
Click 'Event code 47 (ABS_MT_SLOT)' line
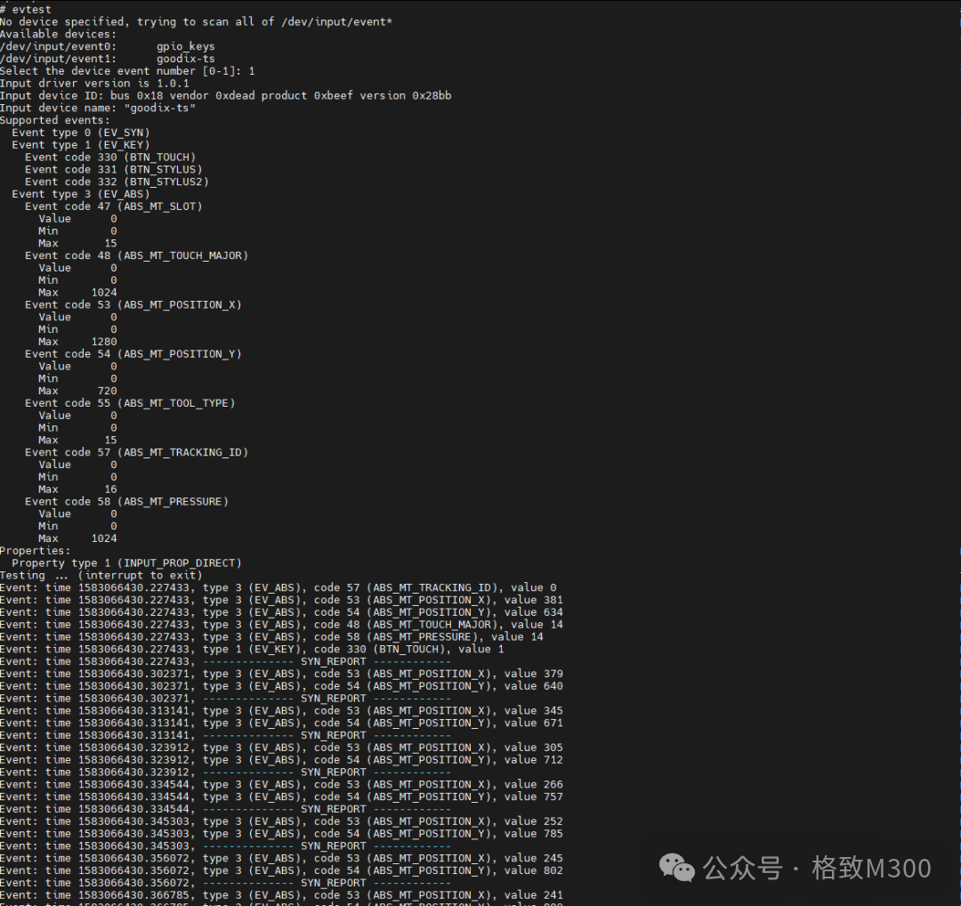pos(113,206)
